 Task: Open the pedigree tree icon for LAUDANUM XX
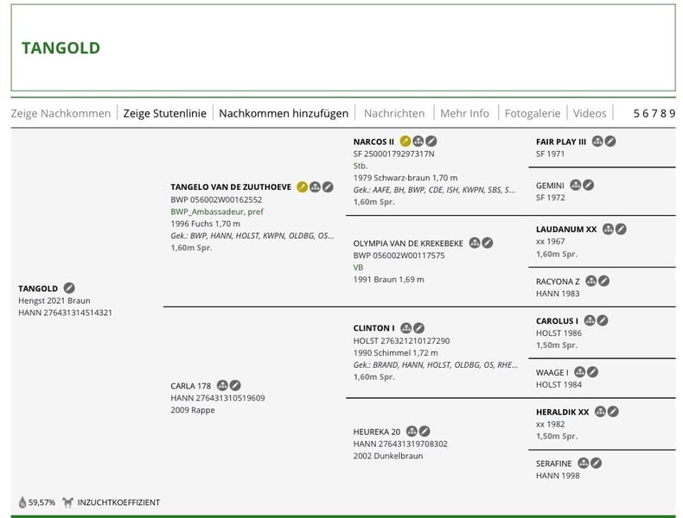(x=608, y=230)
